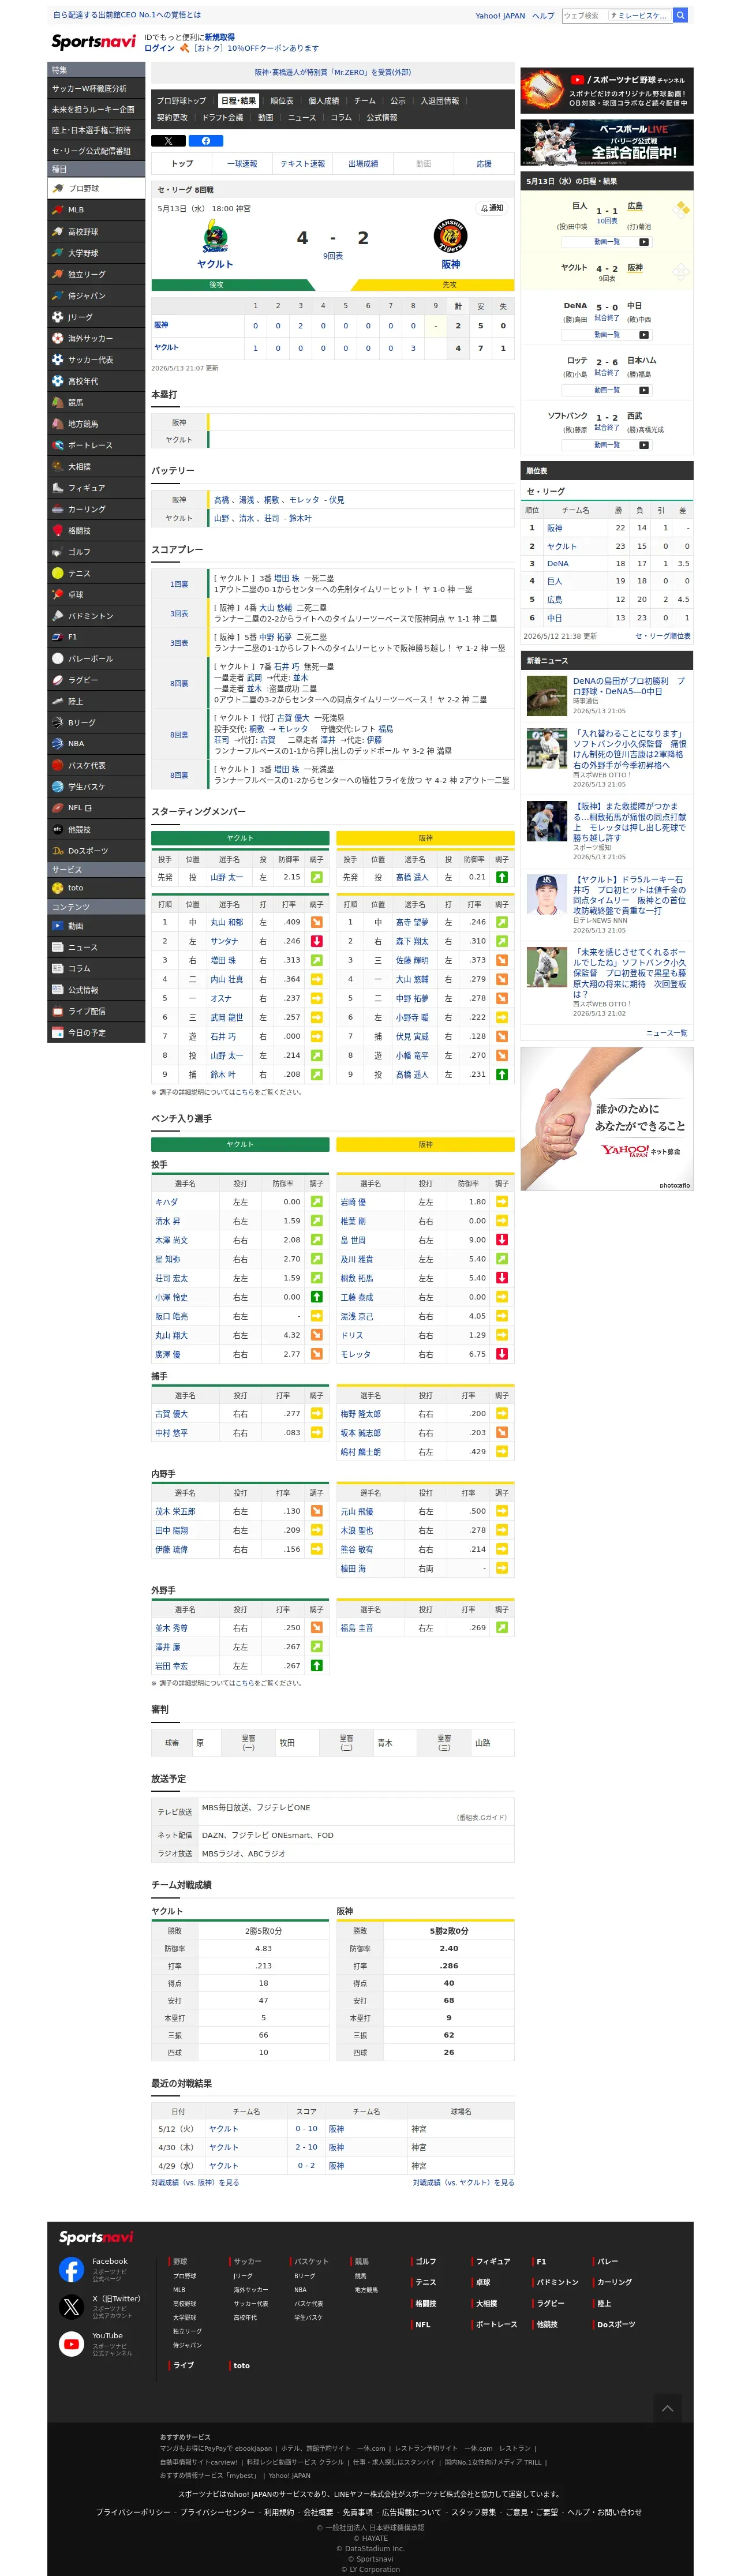Image resolution: width=741 pixels, height=2576 pixels.
Task: Click the Mr.ZERO award headline link
Action: (x=333, y=73)
